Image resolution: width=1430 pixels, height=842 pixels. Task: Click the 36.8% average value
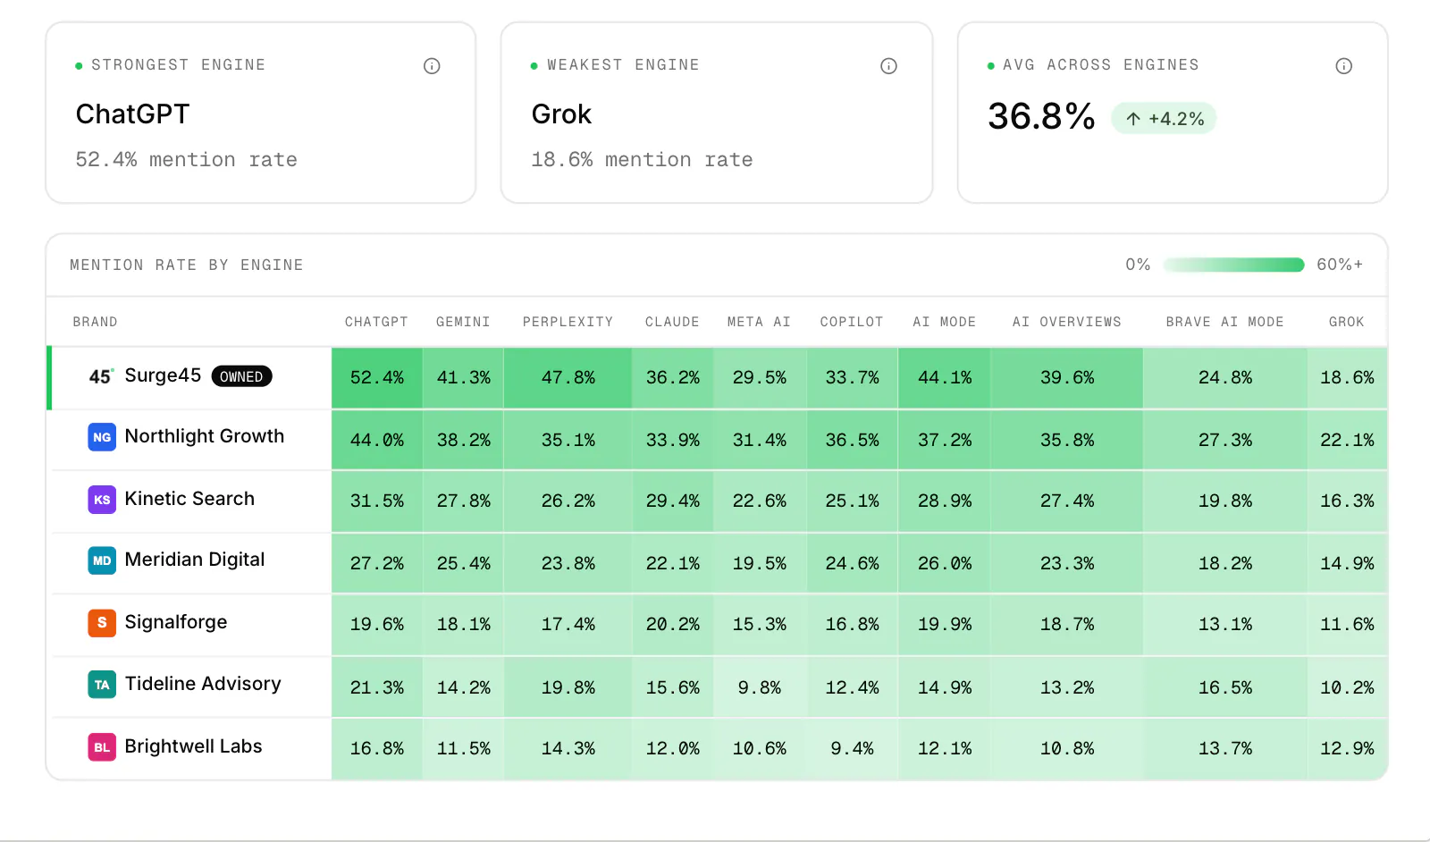[x=1041, y=117]
